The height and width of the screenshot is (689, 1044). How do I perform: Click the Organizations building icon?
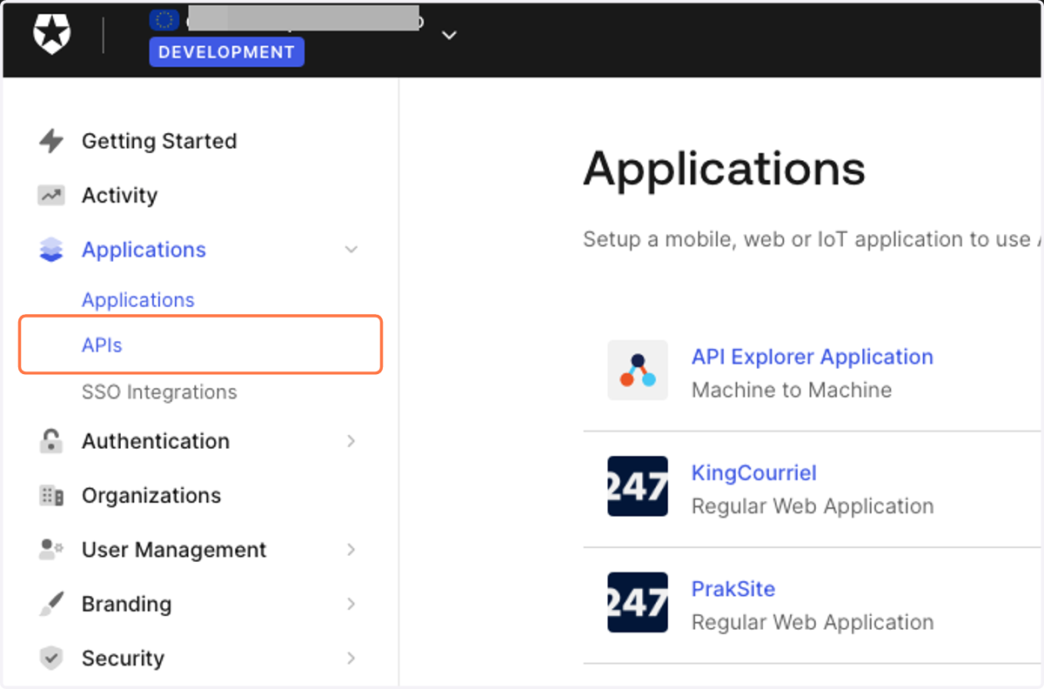click(x=51, y=496)
